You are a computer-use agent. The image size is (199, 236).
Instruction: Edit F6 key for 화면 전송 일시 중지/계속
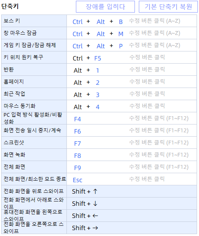tap(77, 132)
